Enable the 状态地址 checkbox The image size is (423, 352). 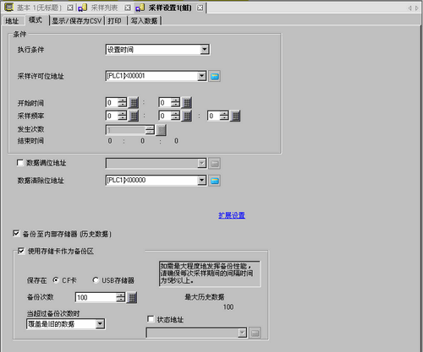151,319
